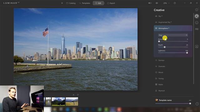Click the Creative panel heading
This screenshot has height=112, width=200.
[159, 10]
